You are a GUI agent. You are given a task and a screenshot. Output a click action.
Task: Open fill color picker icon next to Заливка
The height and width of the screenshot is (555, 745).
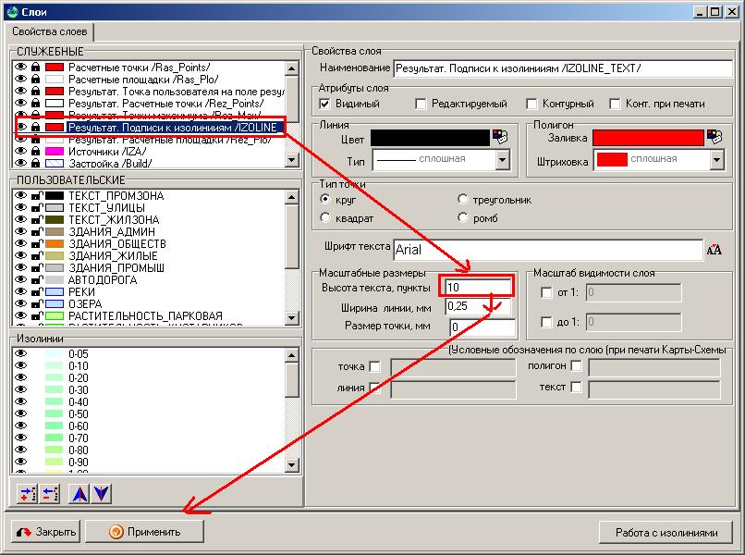tap(714, 137)
